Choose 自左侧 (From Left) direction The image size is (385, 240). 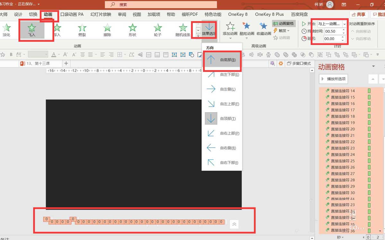tap(222, 89)
